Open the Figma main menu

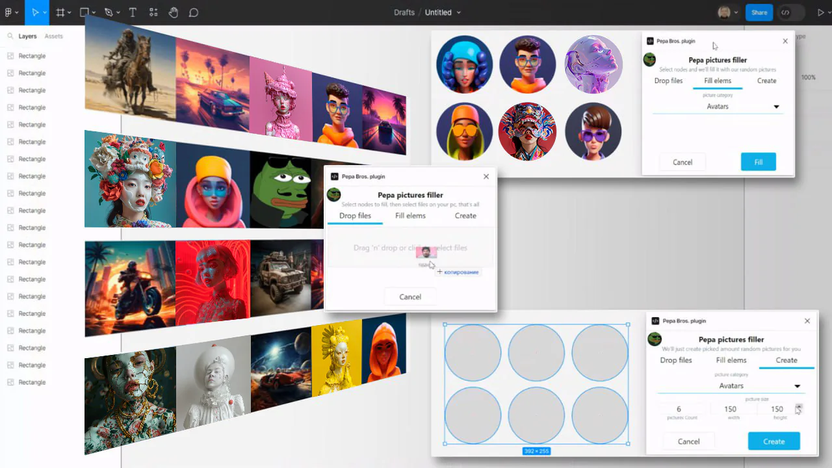click(12, 12)
